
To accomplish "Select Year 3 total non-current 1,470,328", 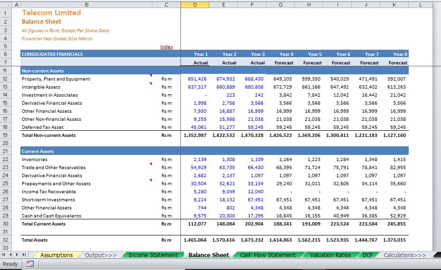I will pos(252,135).
